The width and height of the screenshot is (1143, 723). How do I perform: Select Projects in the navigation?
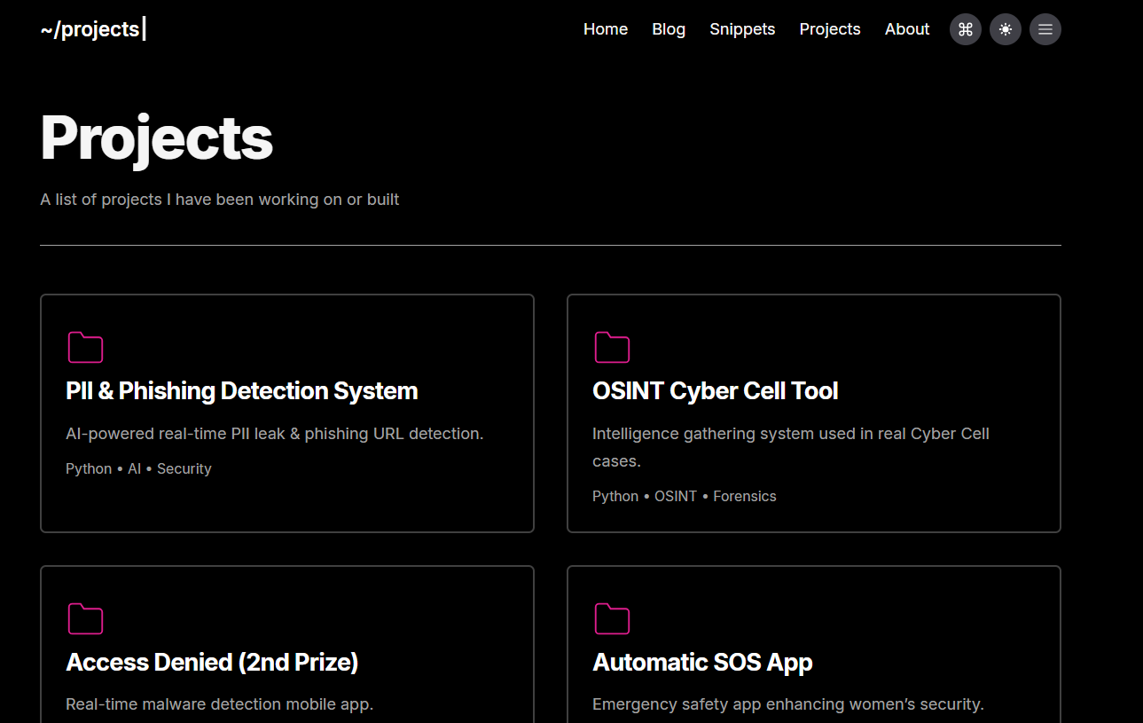[830, 29]
